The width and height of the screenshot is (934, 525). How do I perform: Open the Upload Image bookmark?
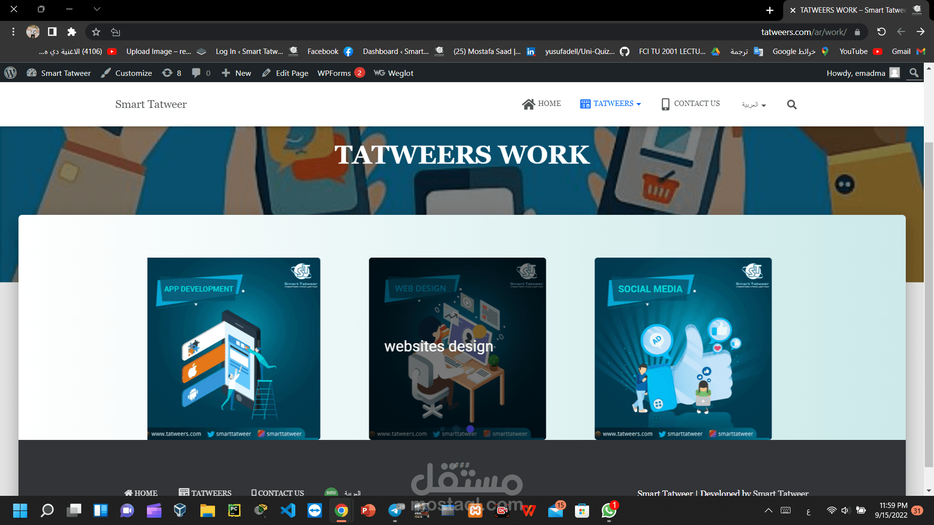[x=166, y=52]
